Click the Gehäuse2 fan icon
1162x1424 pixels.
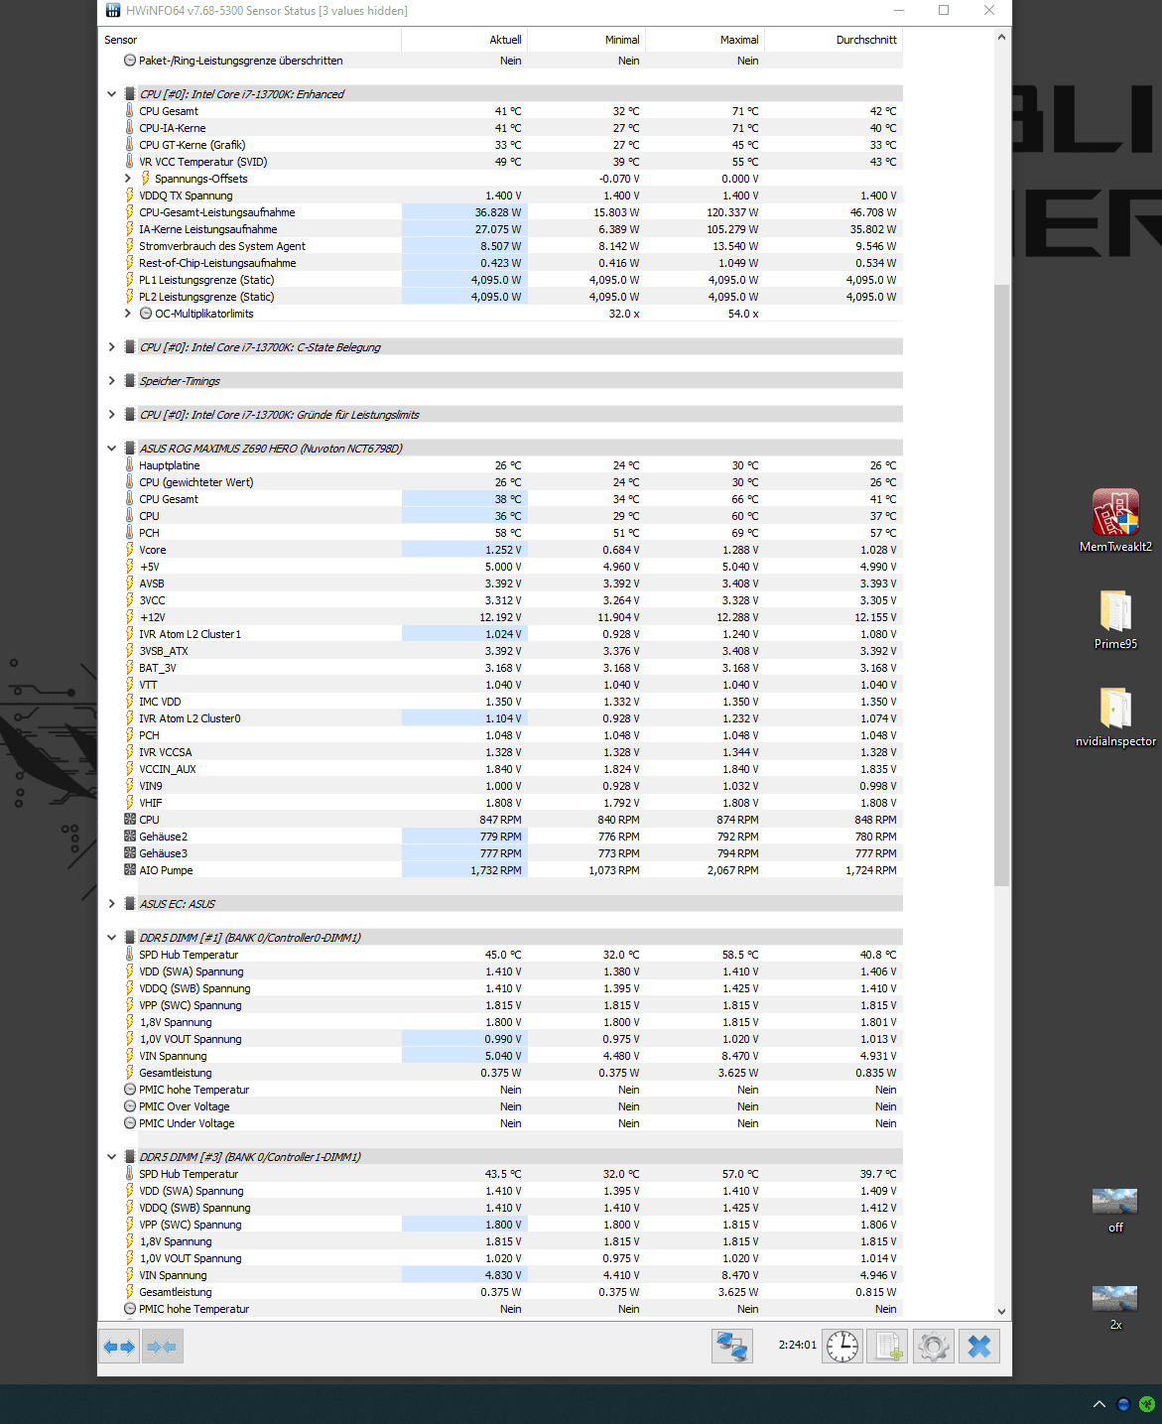[x=130, y=837]
